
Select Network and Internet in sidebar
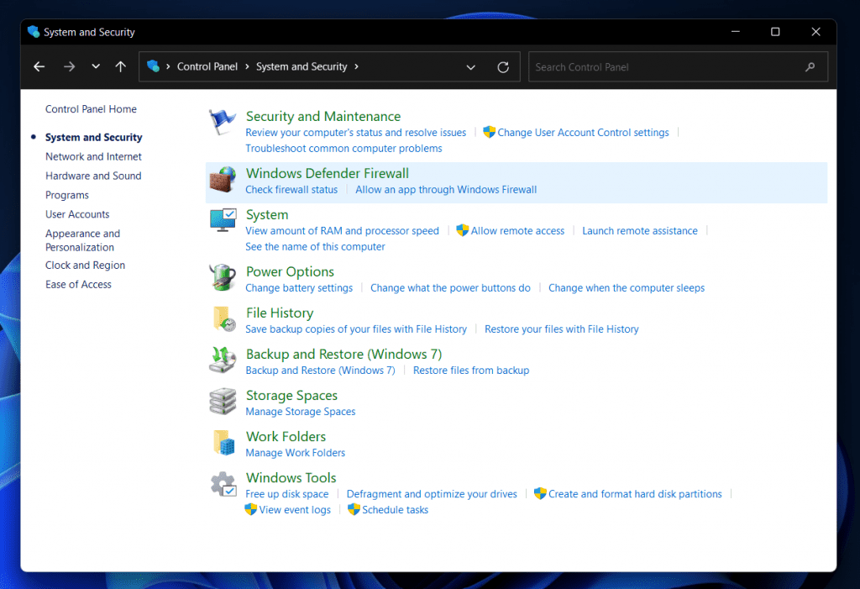tap(93, 156)
